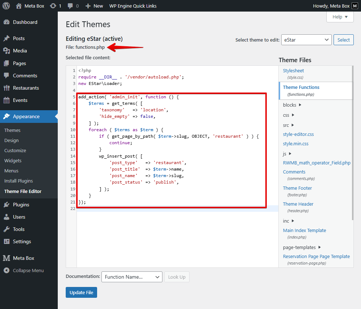The height and width of the screenshot is (309, 361).
Task: Open the Menus submenu item
Action: click(11, 171)
